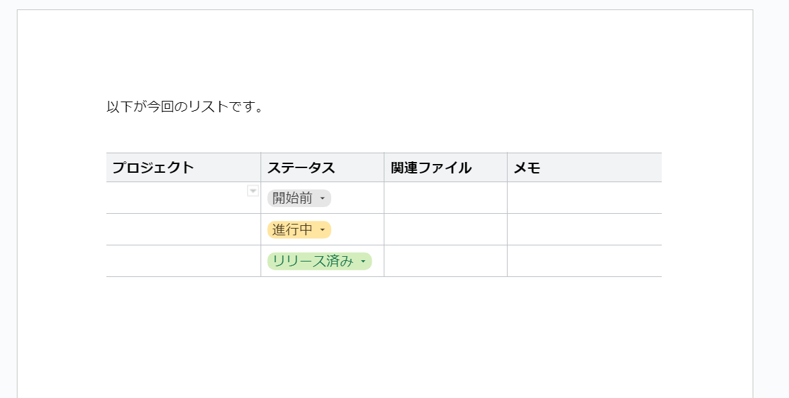Expand the リリース済み status dropdown chip
The height and width of the screenshot is (398, 789).
319,262
